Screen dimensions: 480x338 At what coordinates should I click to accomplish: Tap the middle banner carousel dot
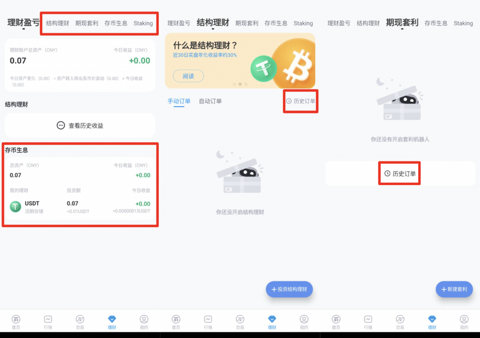coord(240,84)
